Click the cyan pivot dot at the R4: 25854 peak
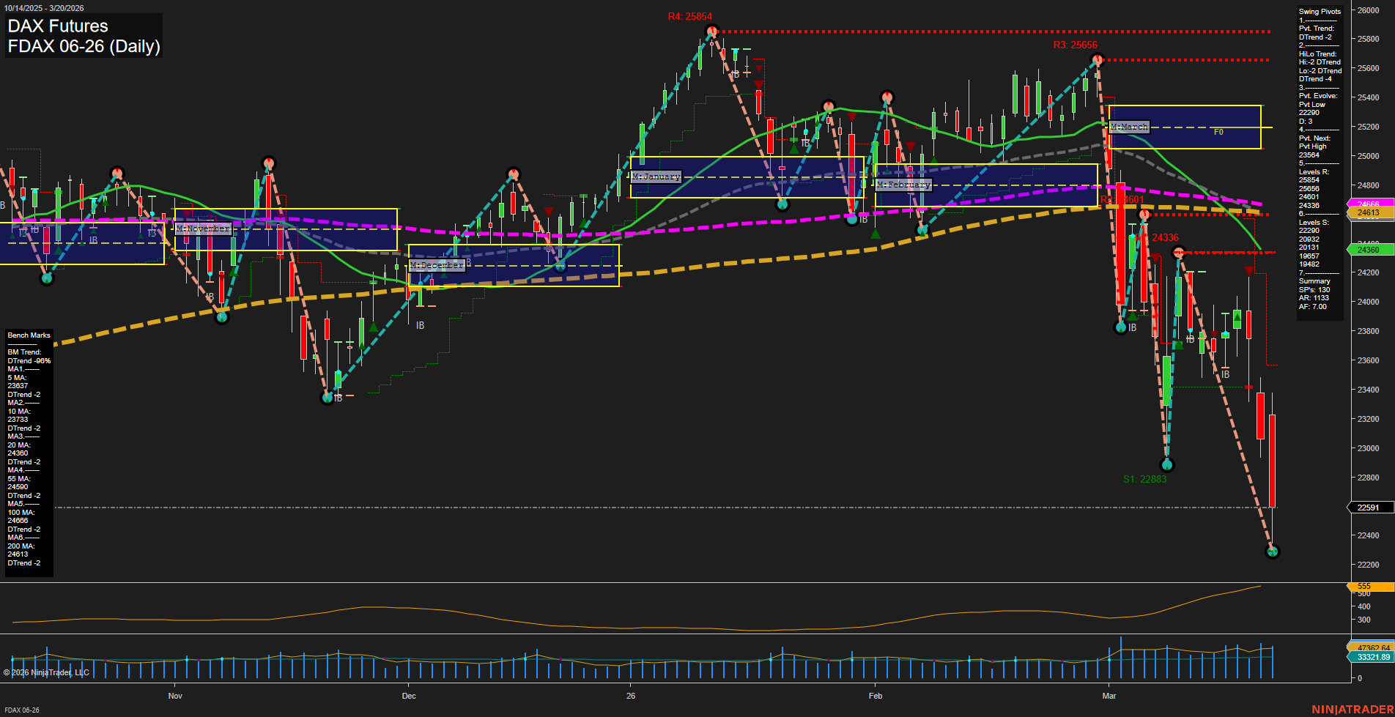This screenshot has width=1395, height=717. pyautogui.click(x=711, y=31)
